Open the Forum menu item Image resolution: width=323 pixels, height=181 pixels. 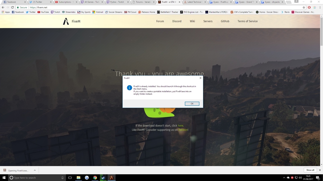[x=160, y=21]
